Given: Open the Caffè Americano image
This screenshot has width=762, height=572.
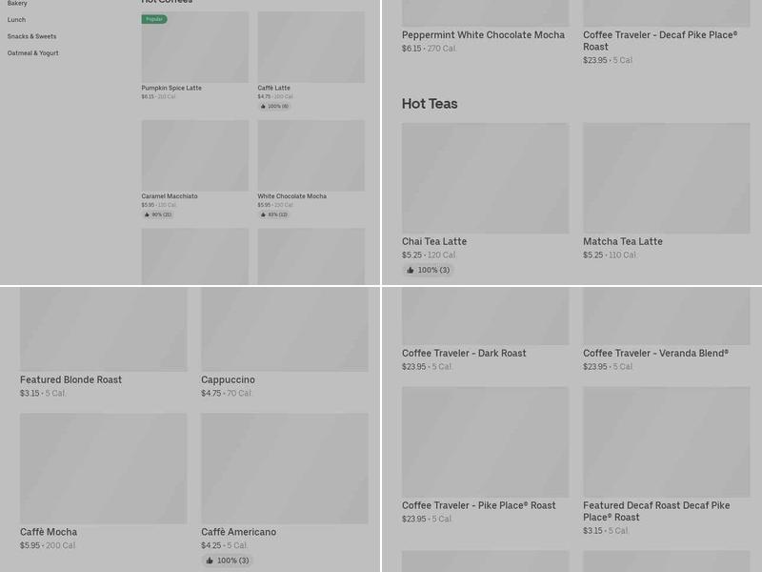Looking at the screenshot, I should (285, 468).
